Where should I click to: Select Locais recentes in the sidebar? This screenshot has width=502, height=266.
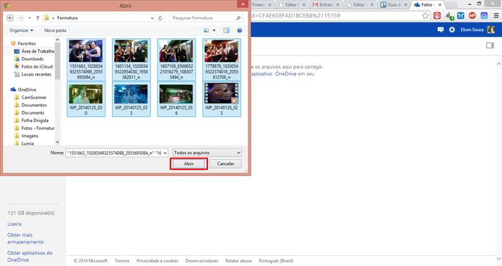[x=36, y=74]
